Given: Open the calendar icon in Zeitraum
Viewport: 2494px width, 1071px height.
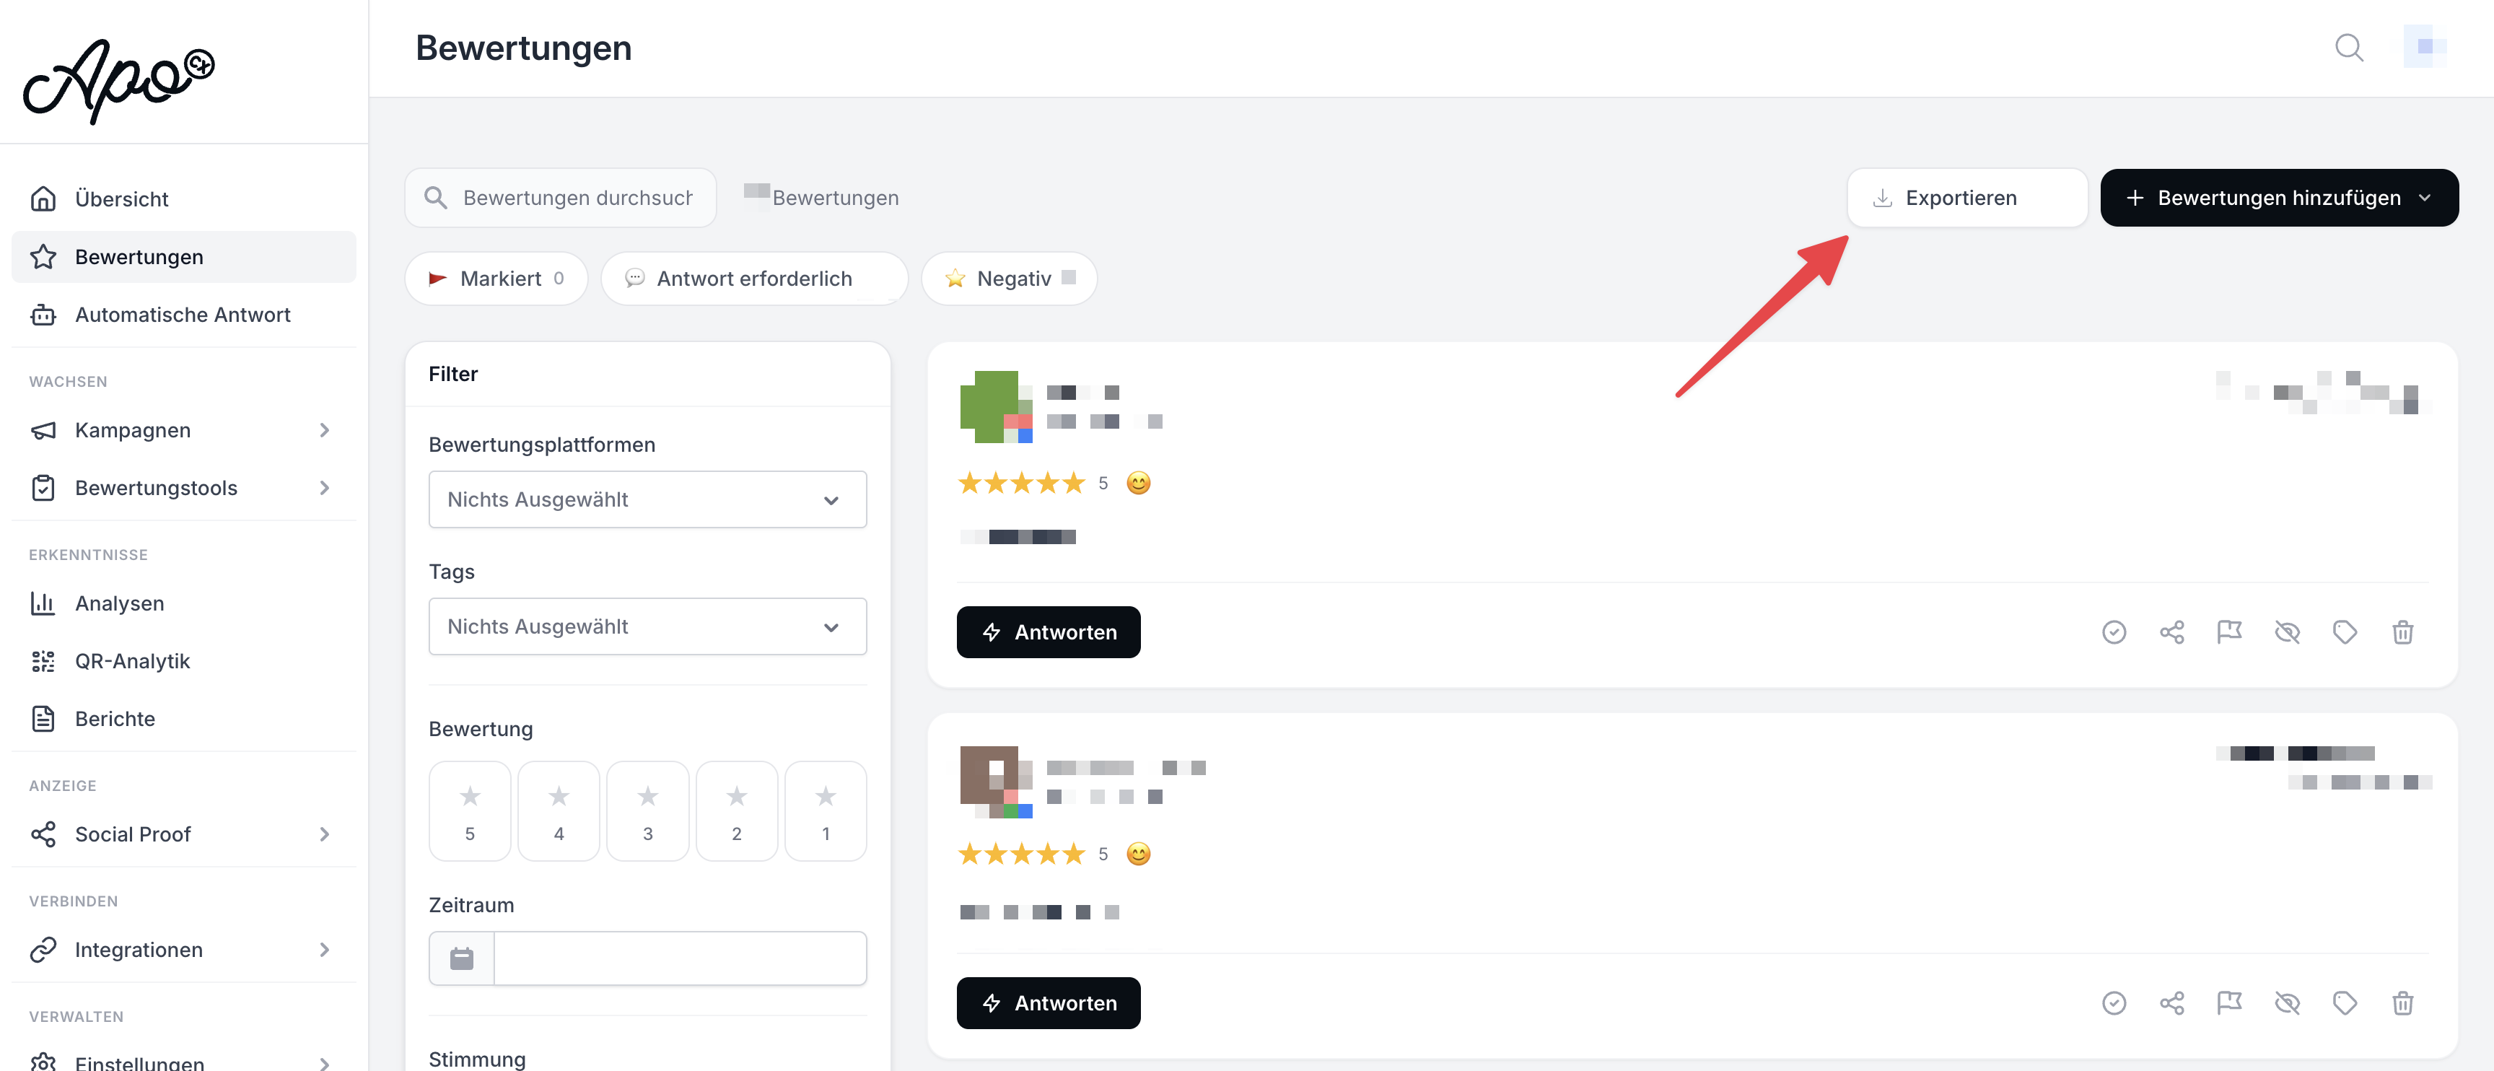Looking at the screenshot, I should pyautogui.click(x=462, y=958).
